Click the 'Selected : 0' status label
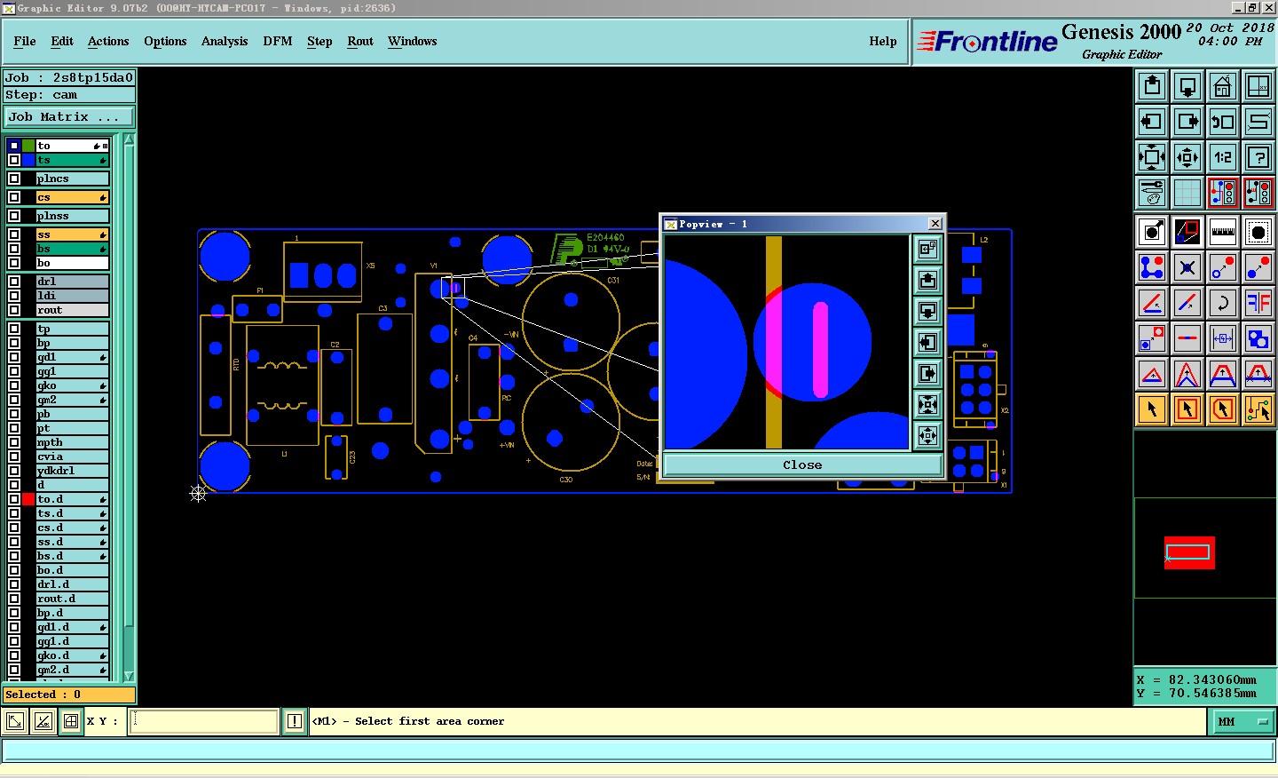This screenshot has height=778, width=1278. [69, 695]
